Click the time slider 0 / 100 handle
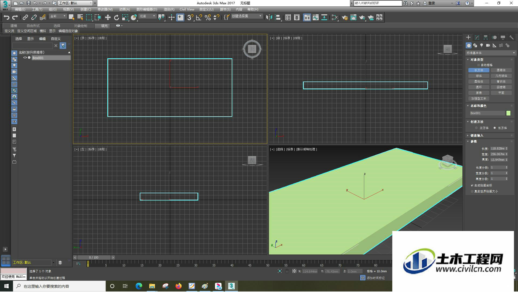This screenshot has height=292, width=518. [x=94, y=258]
